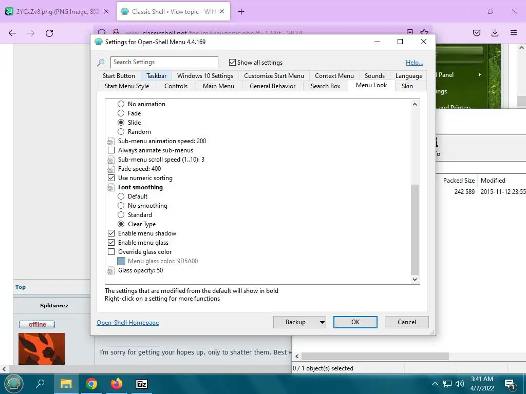Open File Explorer from taskbar

point(66,384)
